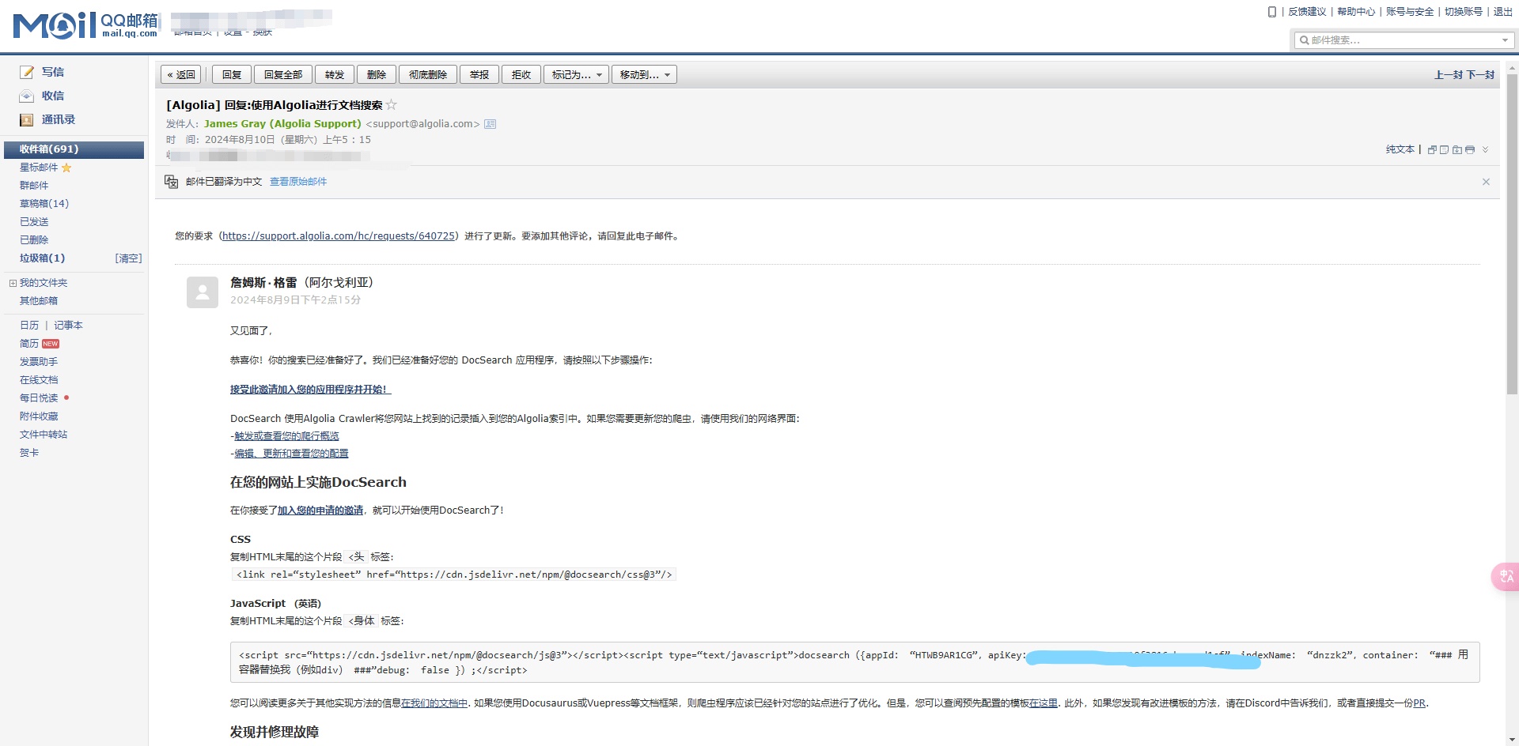Image resolution: width=1519 pixels, height=746 pixels.
Task: Click 反馈建议 at top right
Action: [x=1307, y=12]
